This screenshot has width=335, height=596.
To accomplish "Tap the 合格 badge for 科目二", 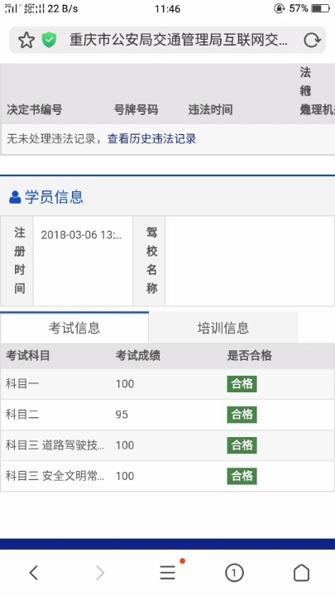I will click(242, 415).
